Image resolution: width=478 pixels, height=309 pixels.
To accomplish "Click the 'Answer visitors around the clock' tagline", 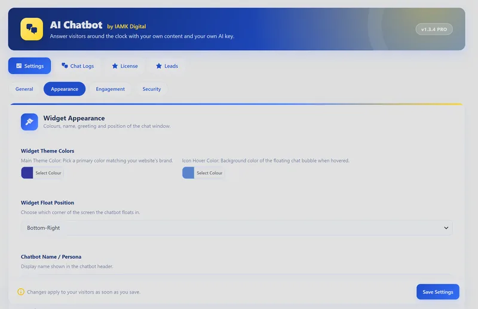I will coord(142,36).
